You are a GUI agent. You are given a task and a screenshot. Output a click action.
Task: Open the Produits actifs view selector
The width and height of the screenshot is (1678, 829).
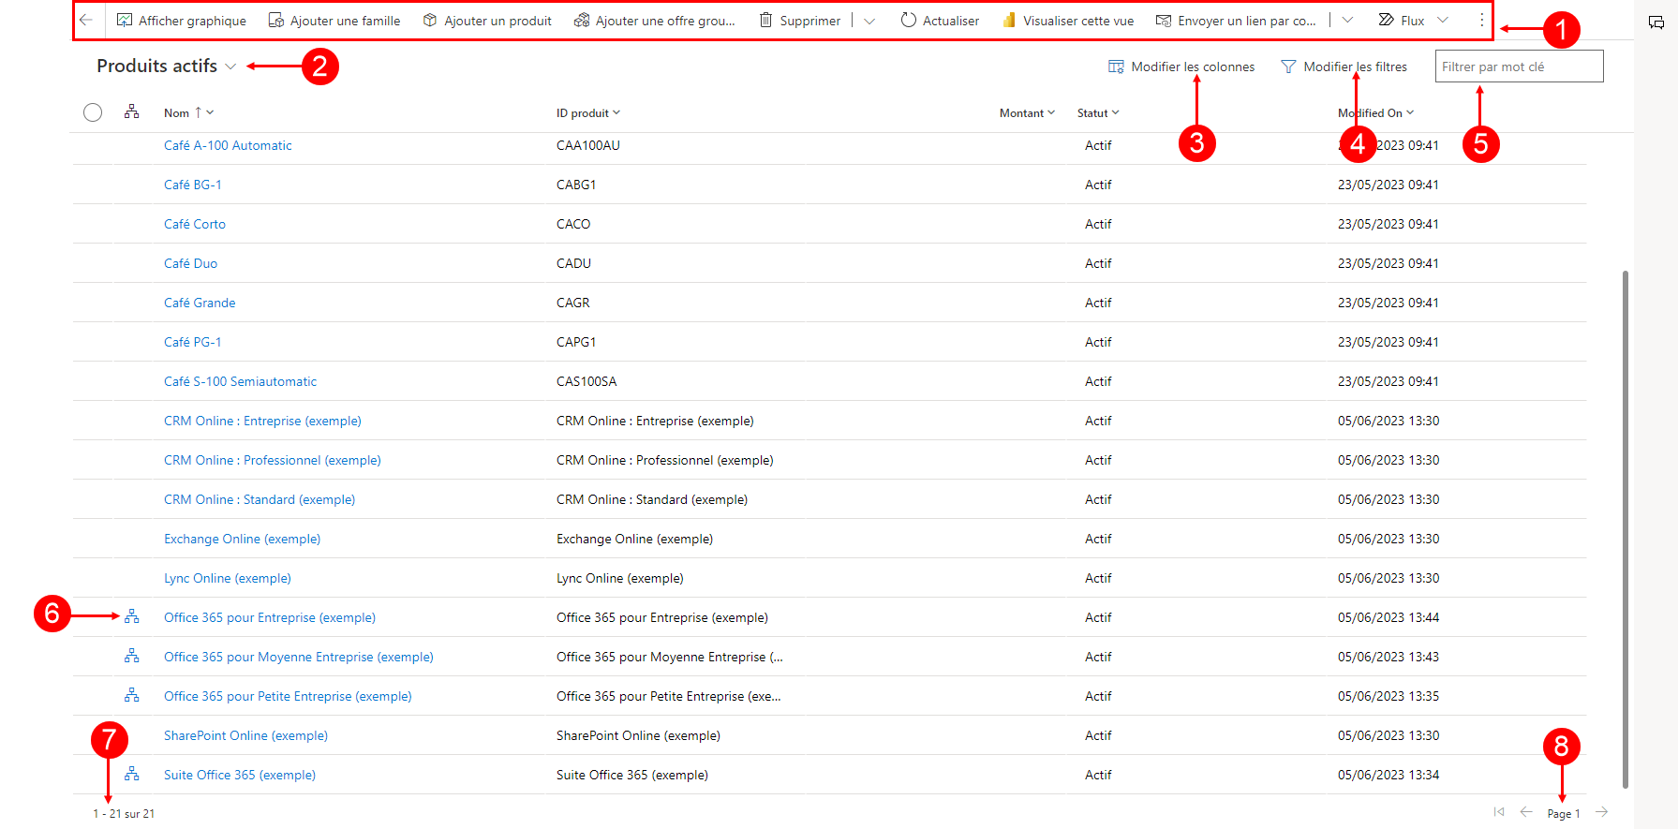pos(167,66)
